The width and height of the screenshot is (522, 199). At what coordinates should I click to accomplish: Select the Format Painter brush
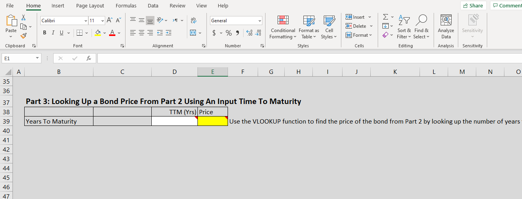click(23, 36)
